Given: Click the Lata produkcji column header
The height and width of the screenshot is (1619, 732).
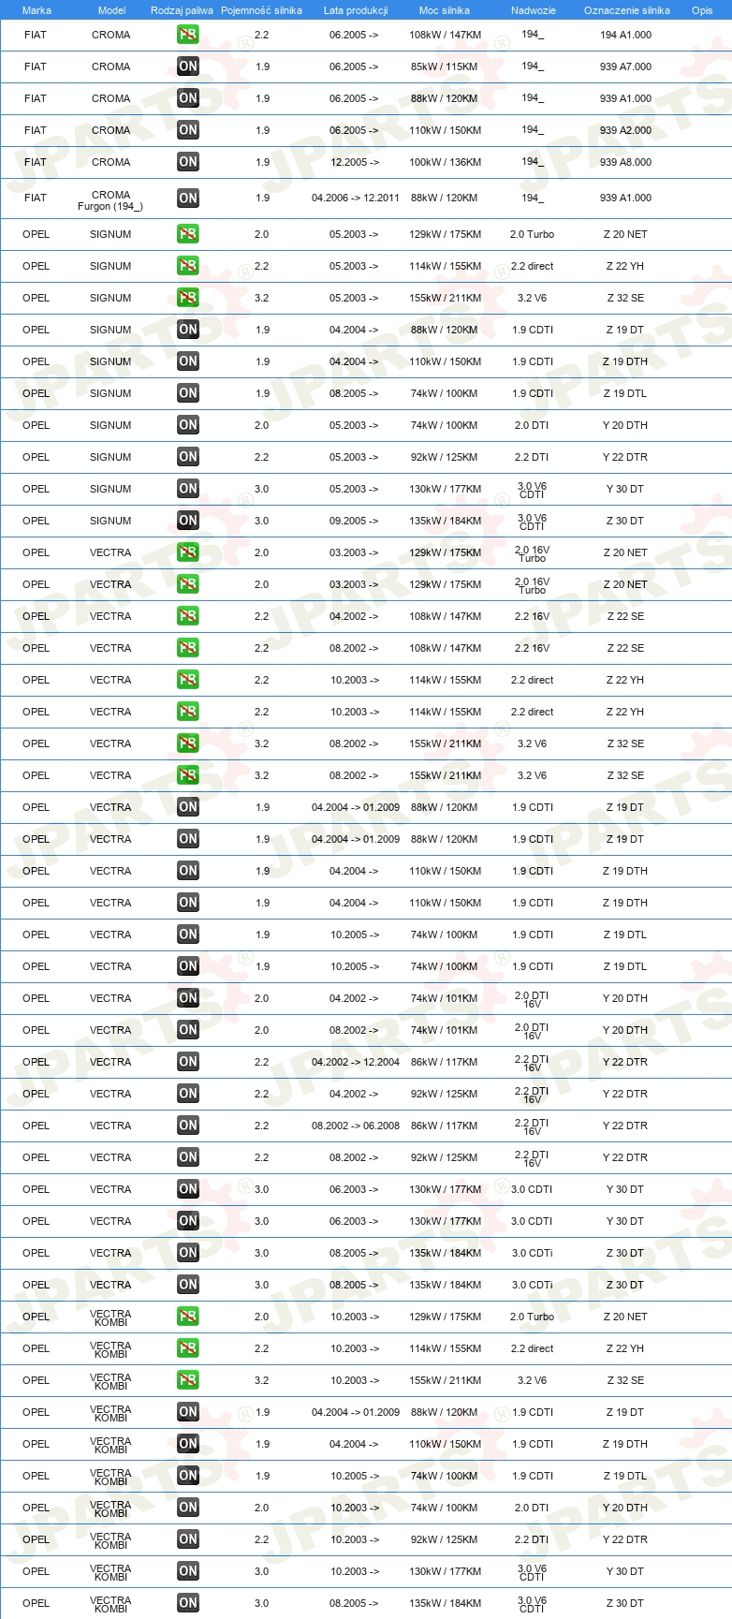Looking at the screenshot, I should tap(356, 10).
